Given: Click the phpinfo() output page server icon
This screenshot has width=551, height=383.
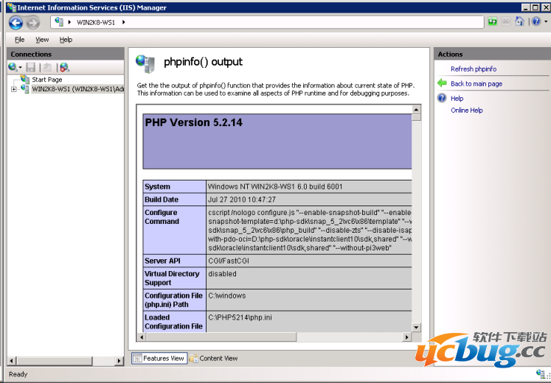Looking at the screenshot, I should pos(145,64).
